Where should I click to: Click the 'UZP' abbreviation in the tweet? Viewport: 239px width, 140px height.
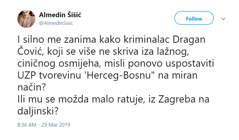point(27,76)
